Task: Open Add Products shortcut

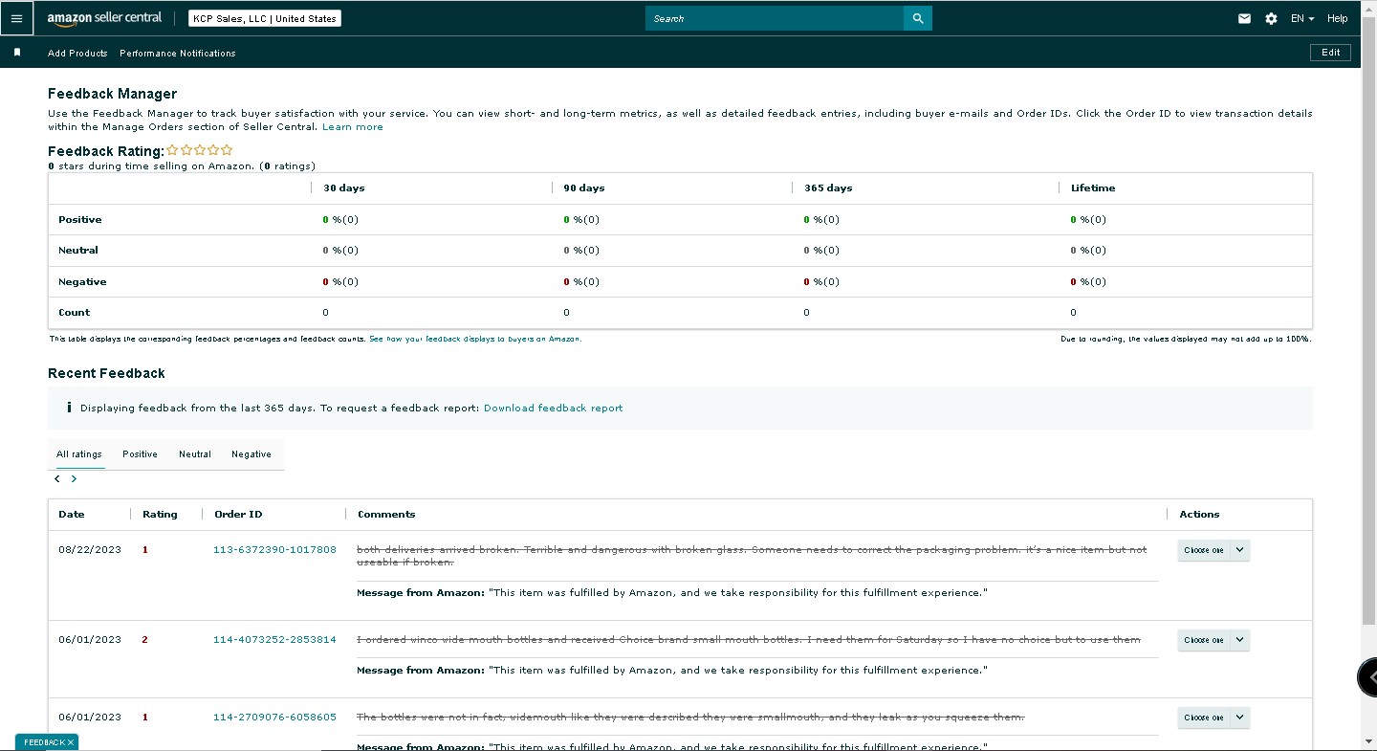Action: coord(77,54)
